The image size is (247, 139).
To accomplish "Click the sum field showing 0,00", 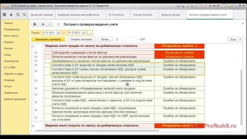I will pos(134,39).
